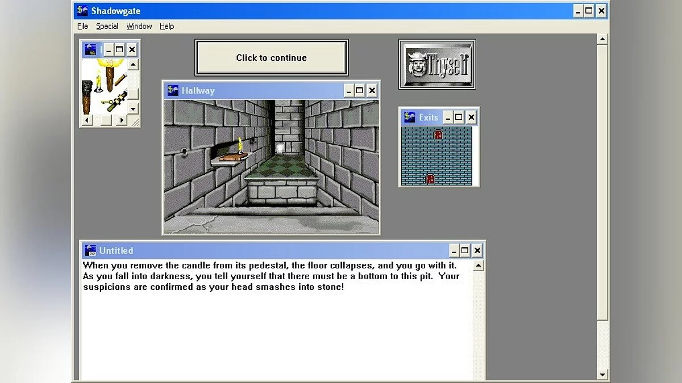Close the Hallway window
682x383 pixels.
[372, 90]
